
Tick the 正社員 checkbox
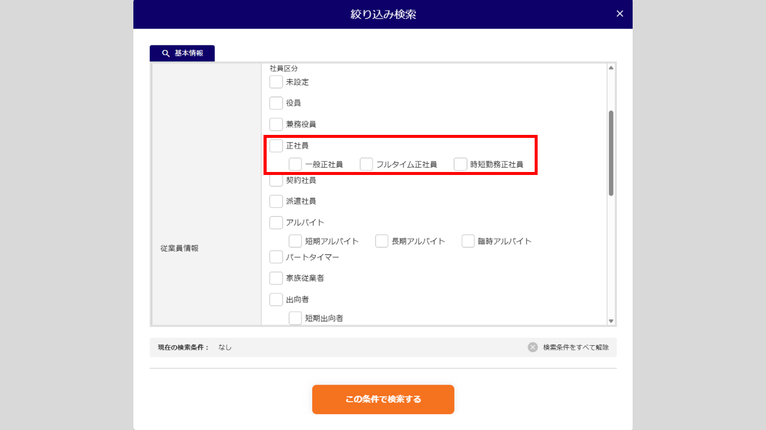click(x=276, y=145)
